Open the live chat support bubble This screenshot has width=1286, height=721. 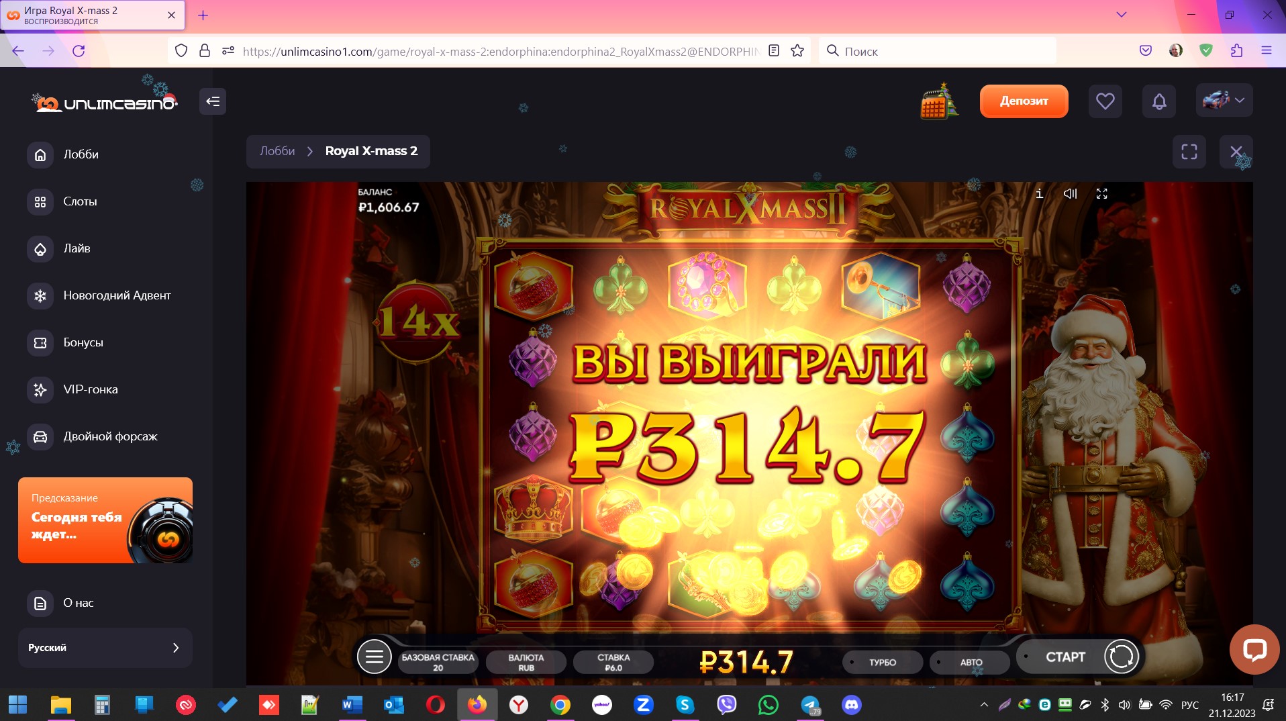1254,649
